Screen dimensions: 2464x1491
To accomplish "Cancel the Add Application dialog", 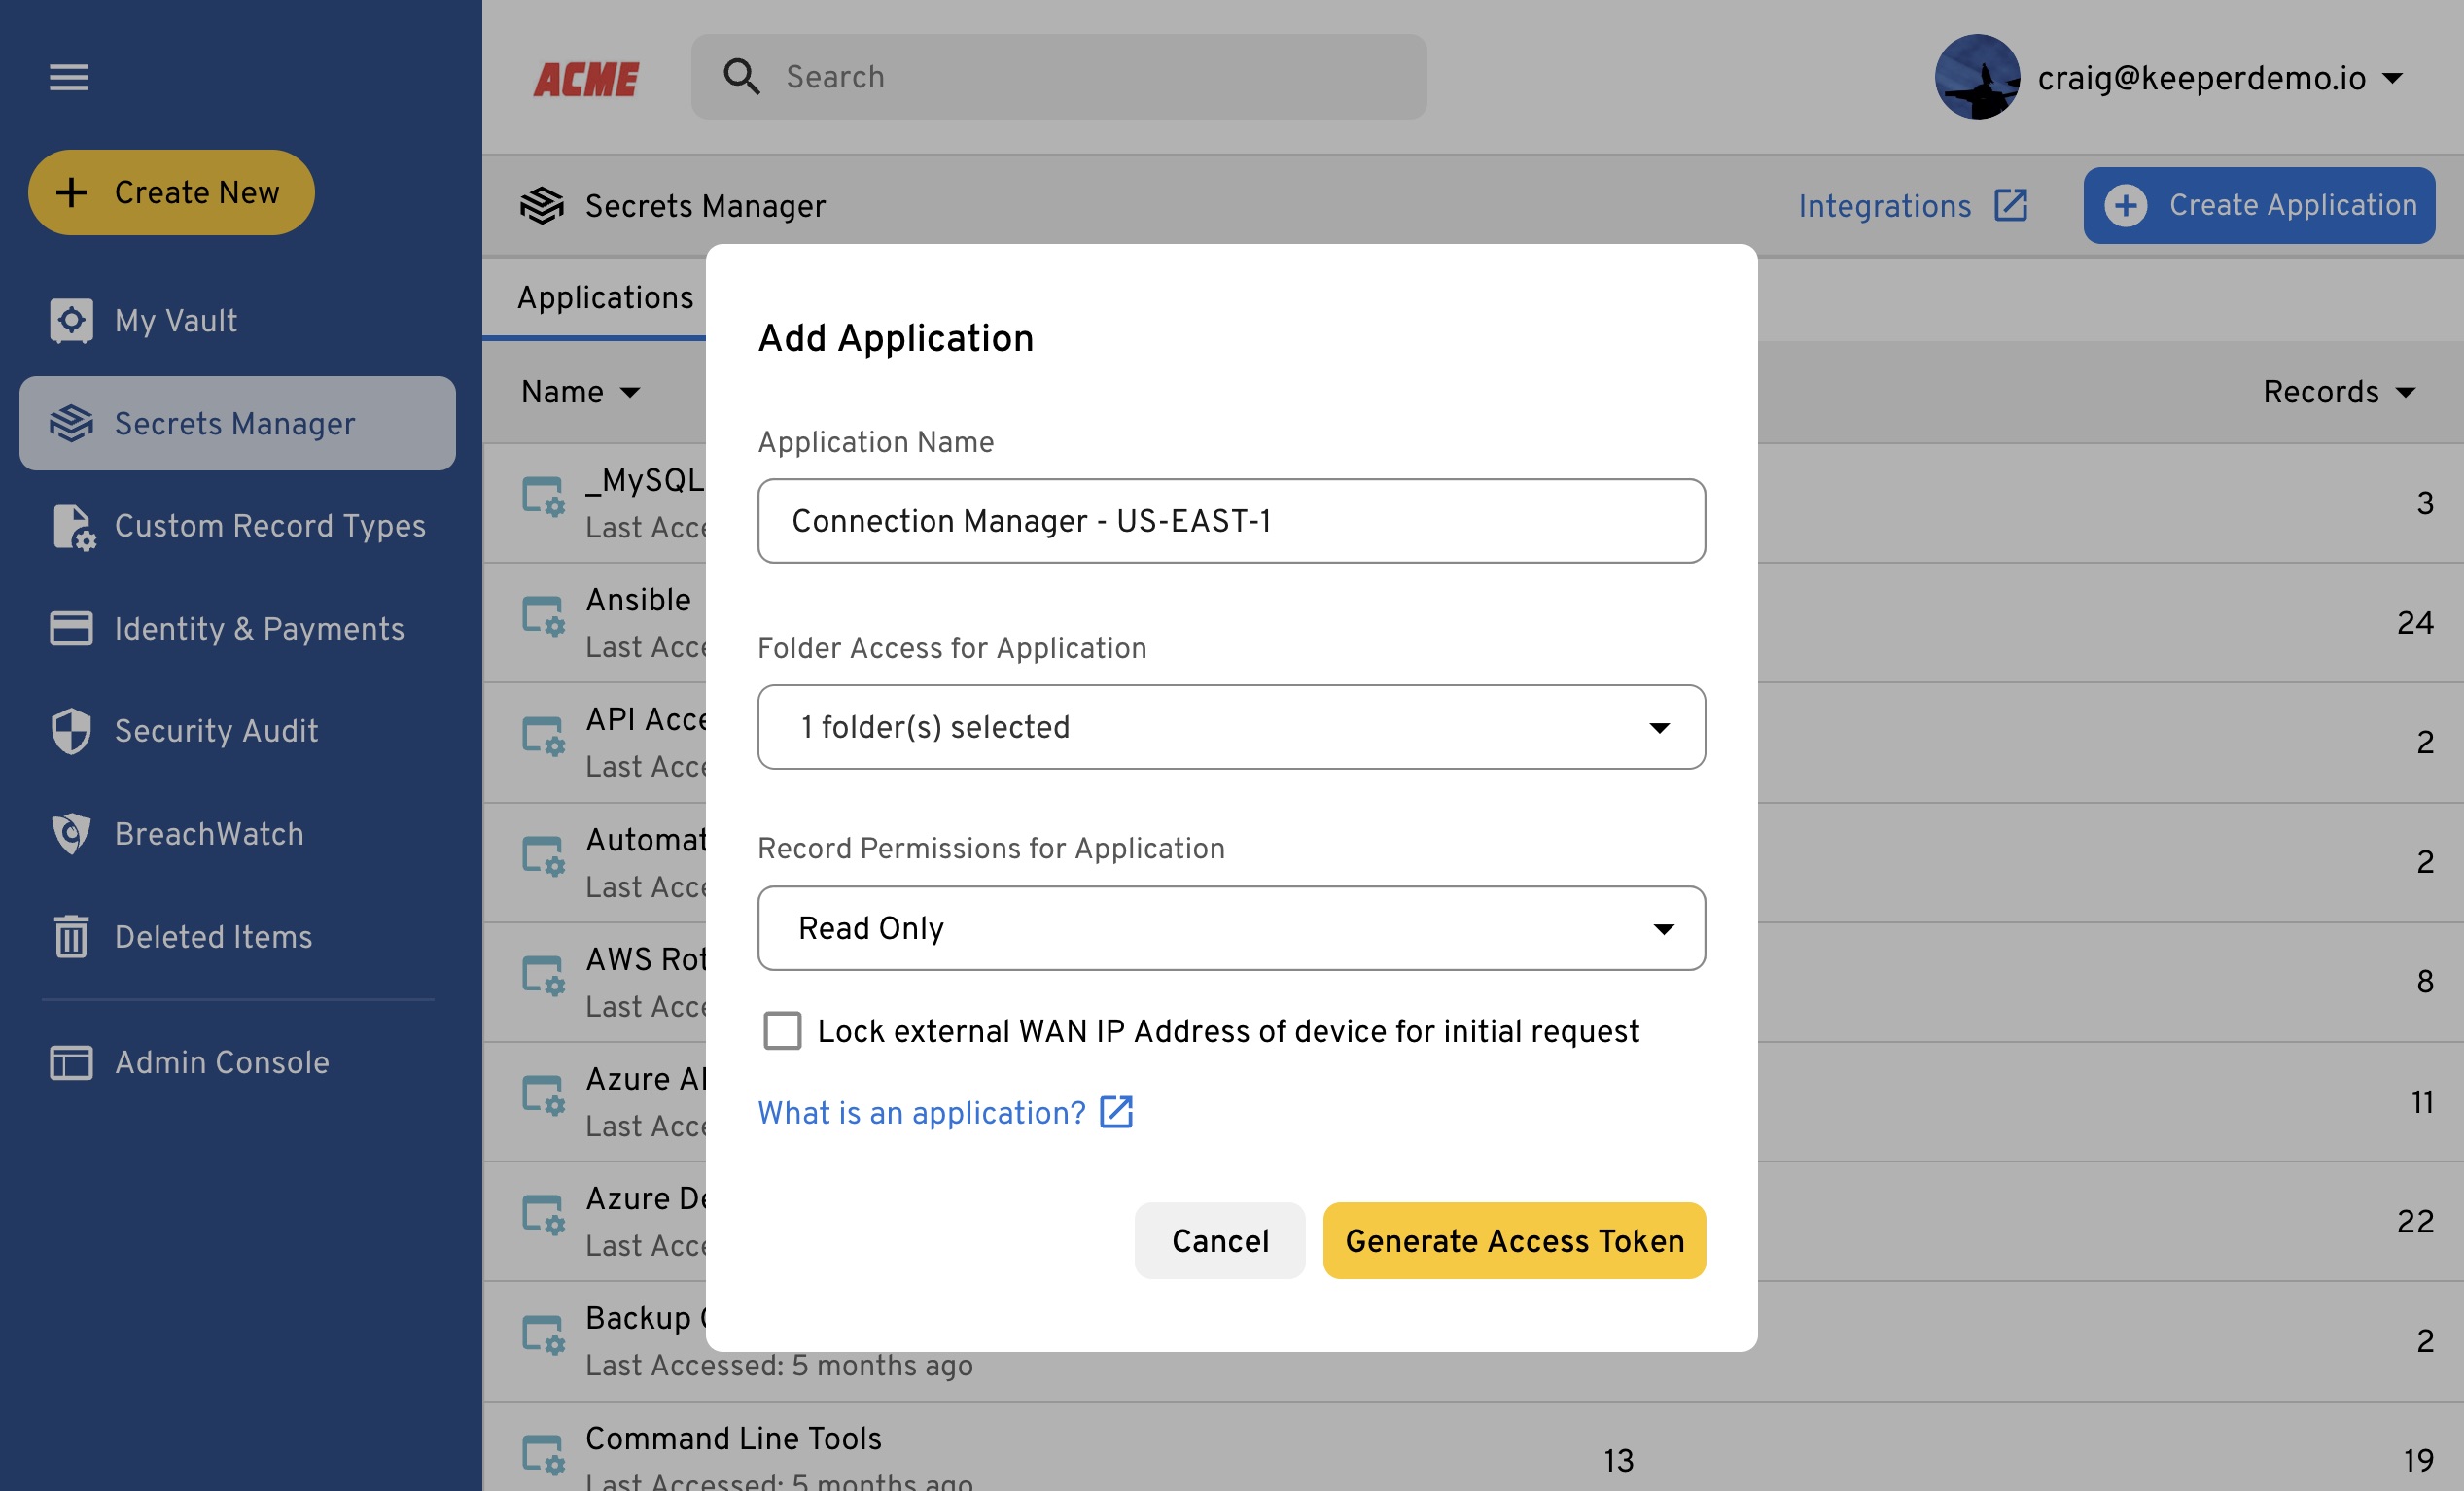I will (x=1219, y=1240).
